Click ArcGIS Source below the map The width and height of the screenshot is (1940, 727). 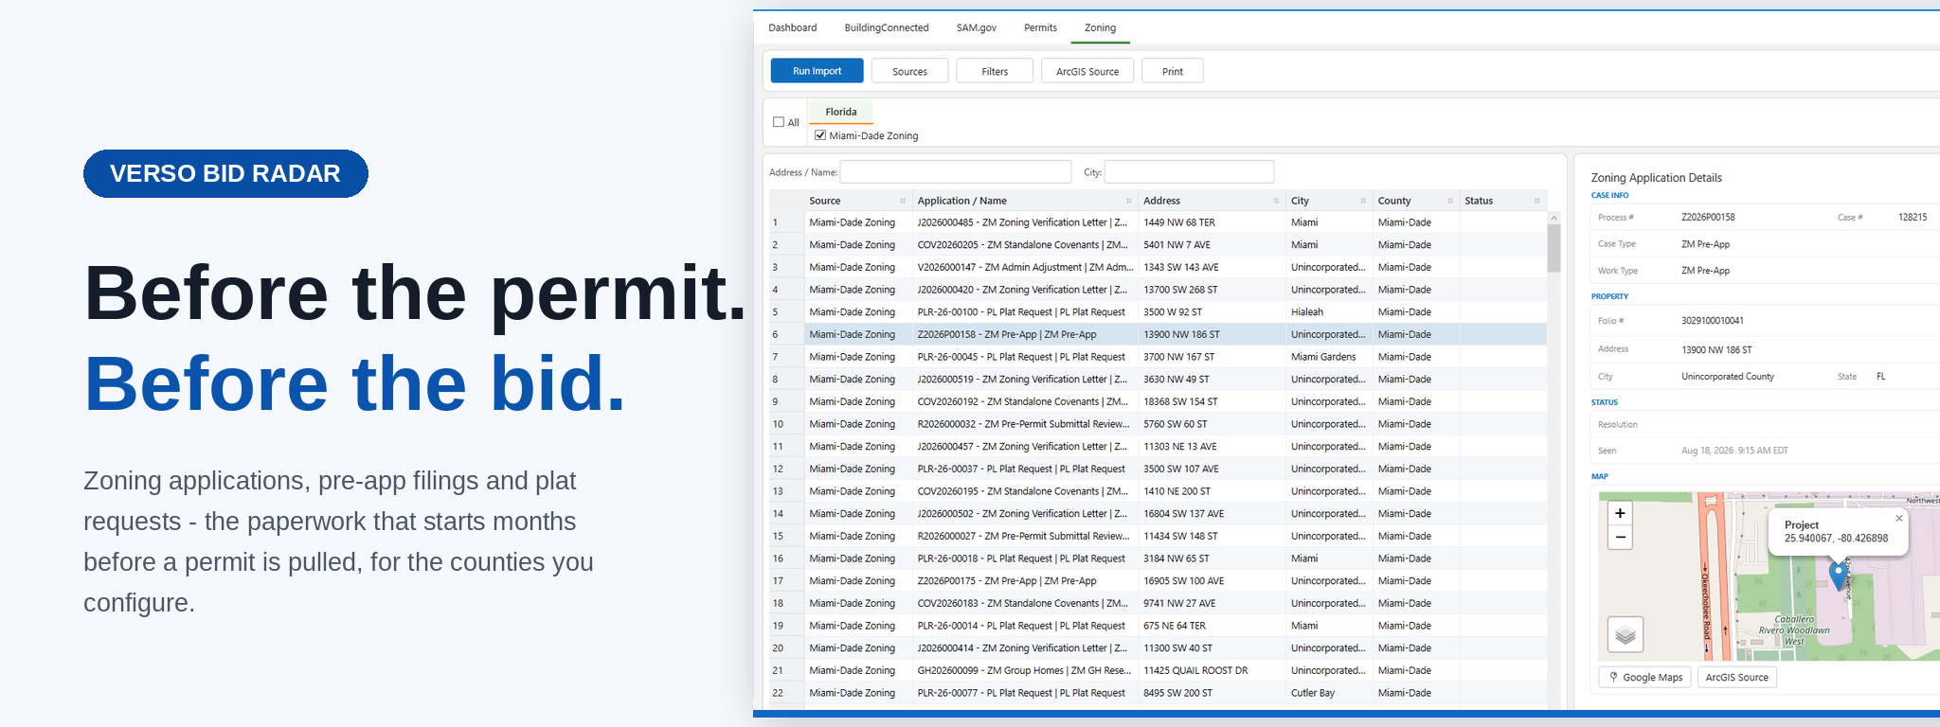tap(1736, 677)
